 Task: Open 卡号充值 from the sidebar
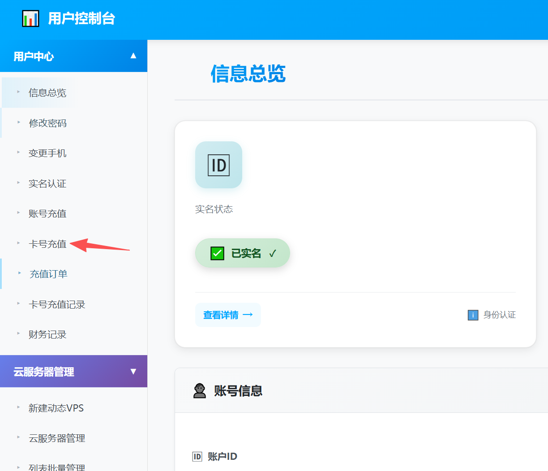click(47, 244)
